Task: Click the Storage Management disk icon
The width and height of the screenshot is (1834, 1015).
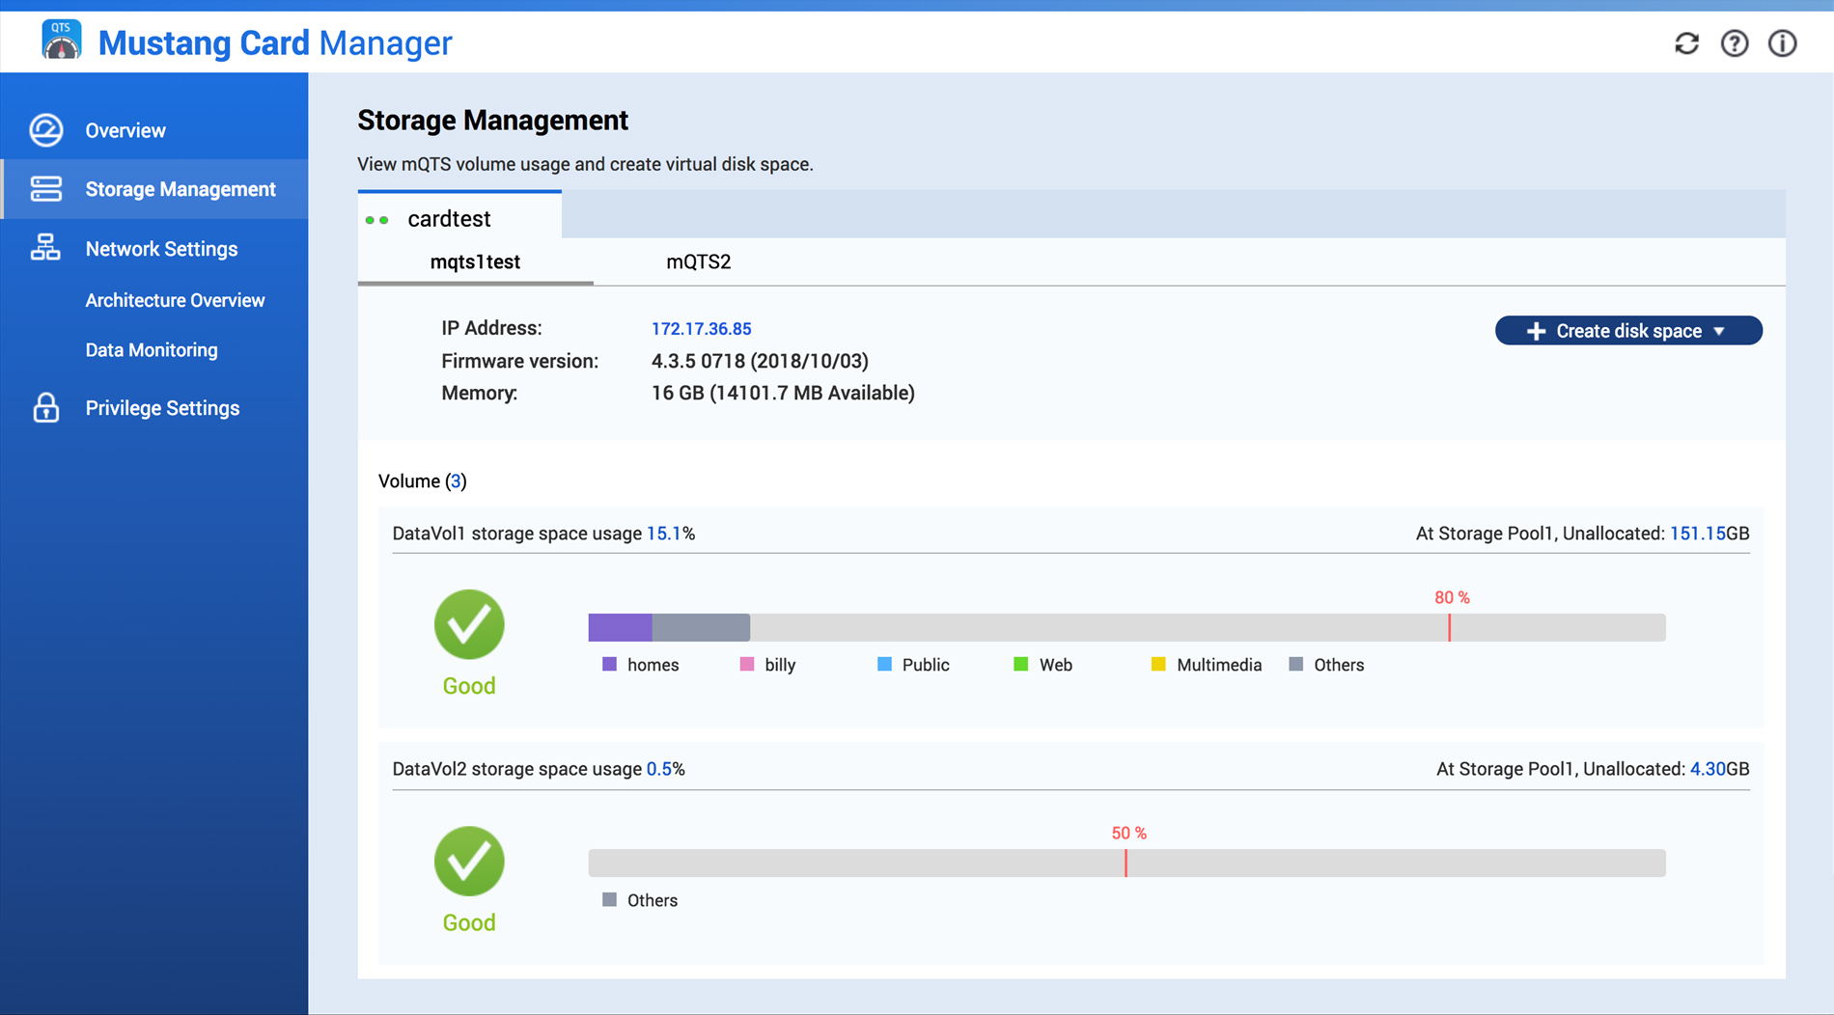Action: pos(45,189)
